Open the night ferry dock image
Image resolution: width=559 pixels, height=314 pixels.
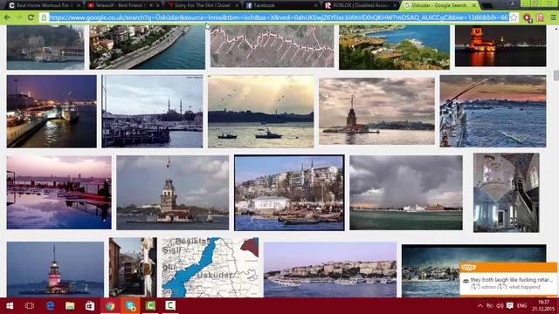point(52,111)
